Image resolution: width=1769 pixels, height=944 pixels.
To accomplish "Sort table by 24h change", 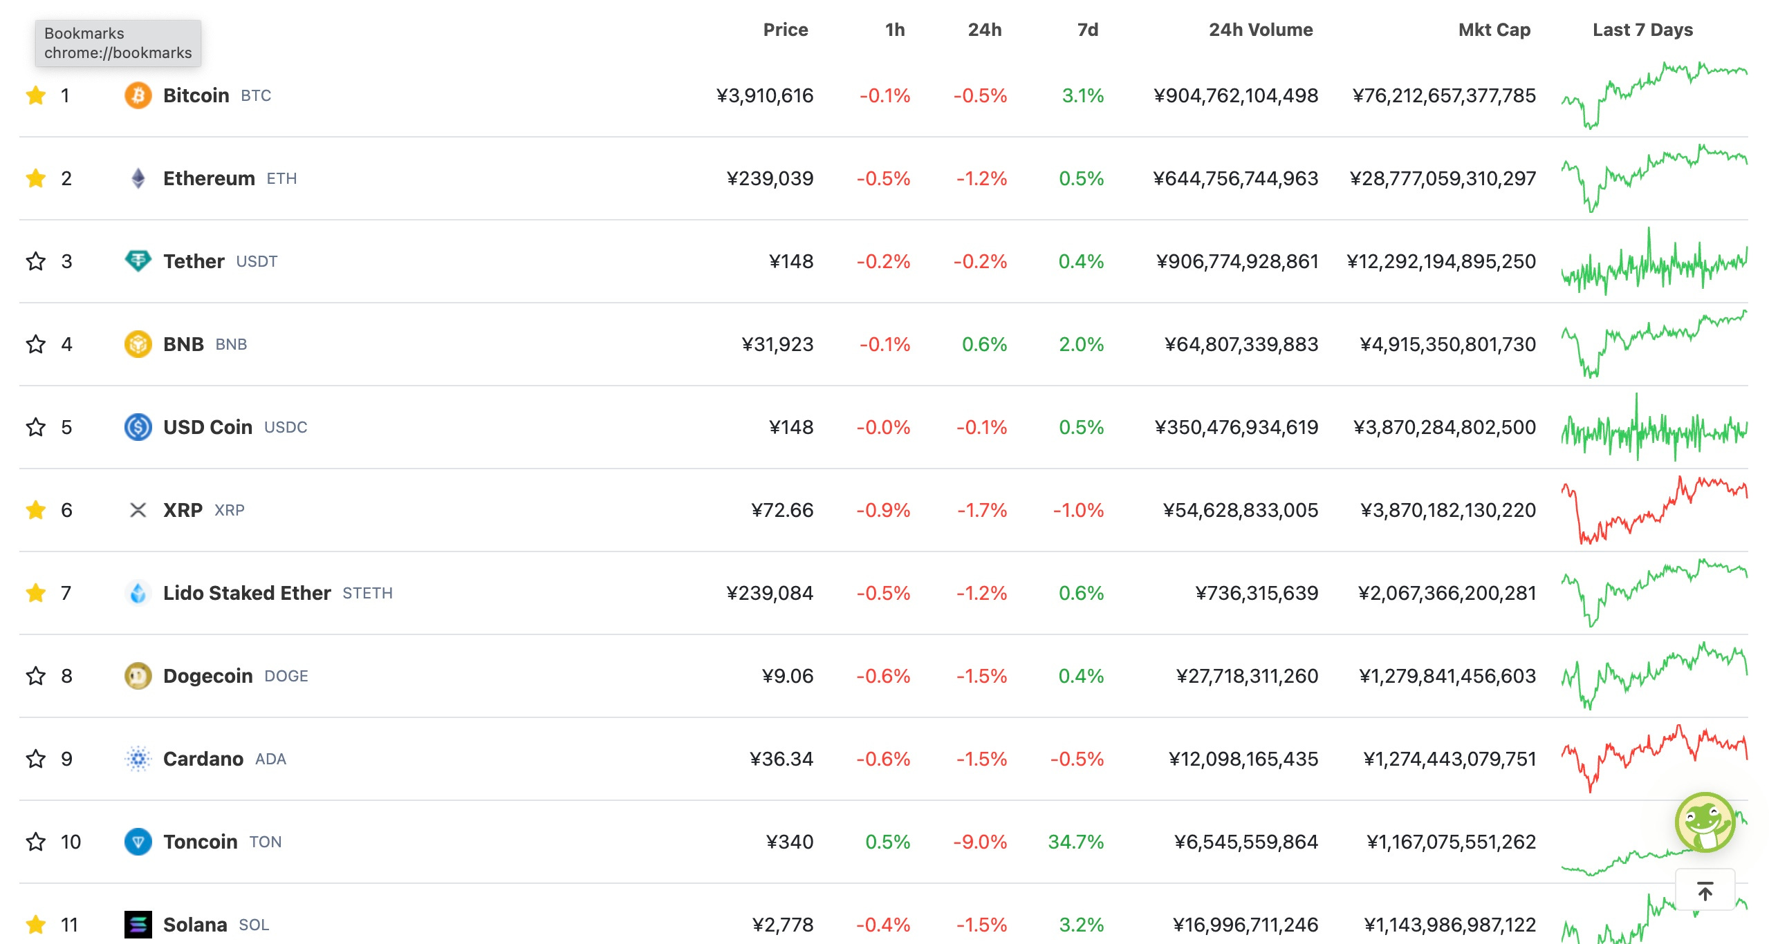I will tap(985, 30).
